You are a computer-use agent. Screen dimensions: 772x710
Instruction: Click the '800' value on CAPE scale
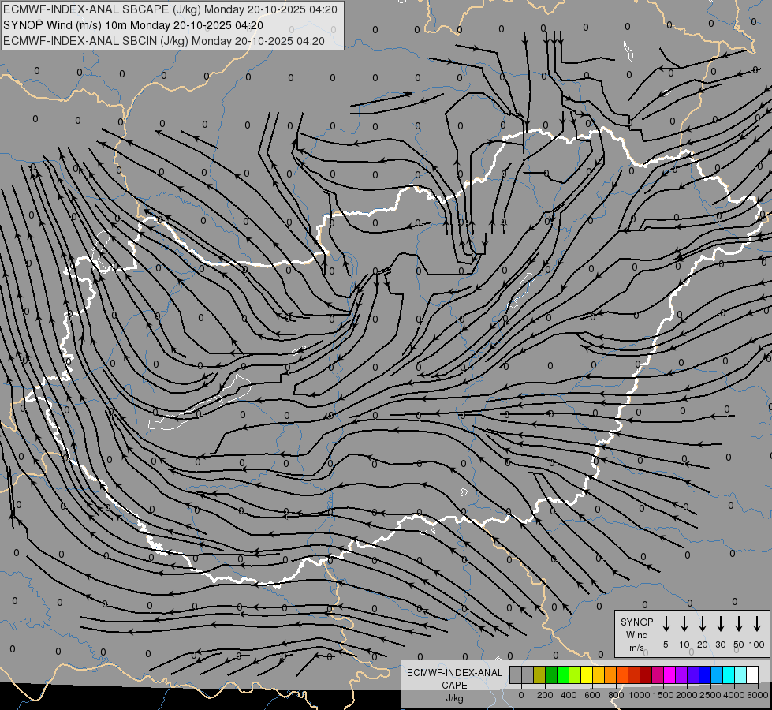616,695
